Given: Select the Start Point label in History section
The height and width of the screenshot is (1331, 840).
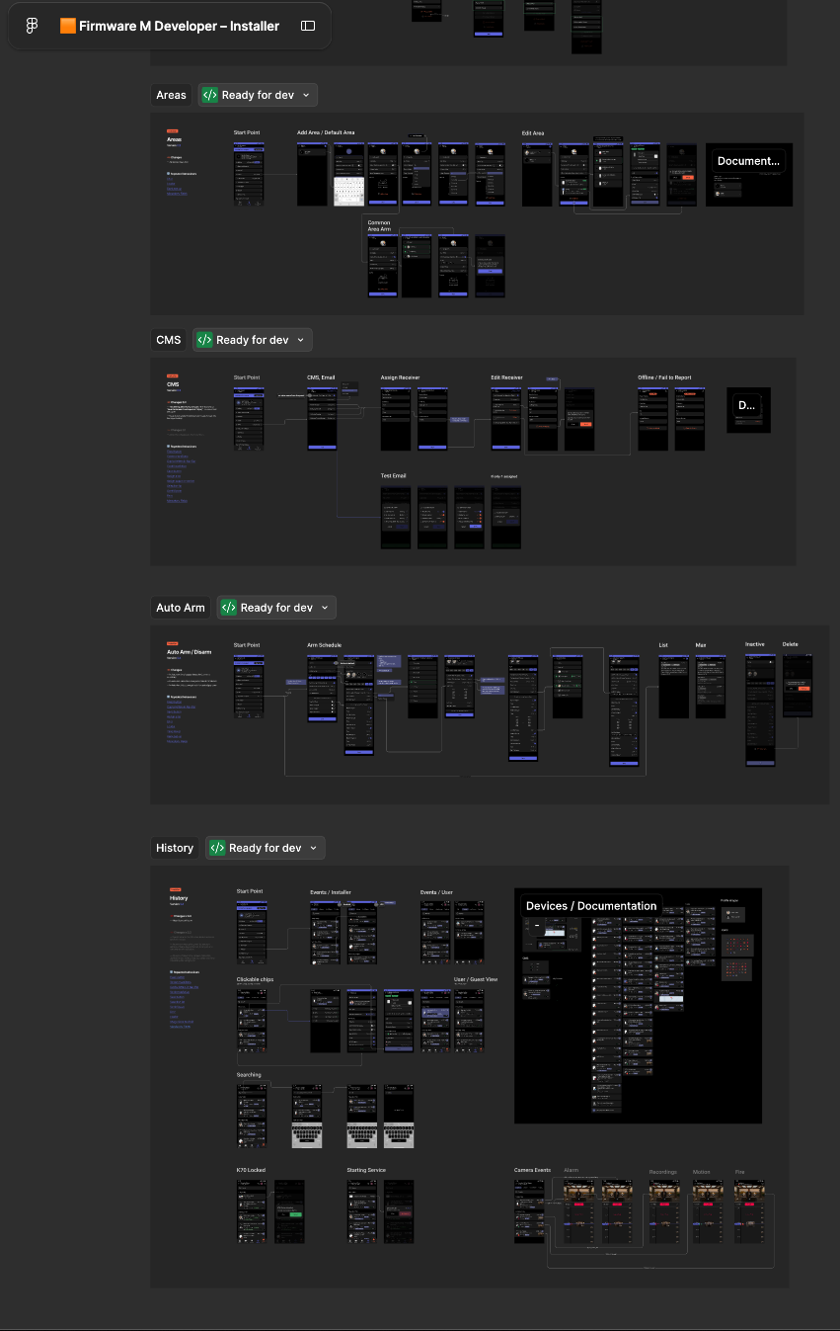Looking at the screenshot, I should 250,891.
